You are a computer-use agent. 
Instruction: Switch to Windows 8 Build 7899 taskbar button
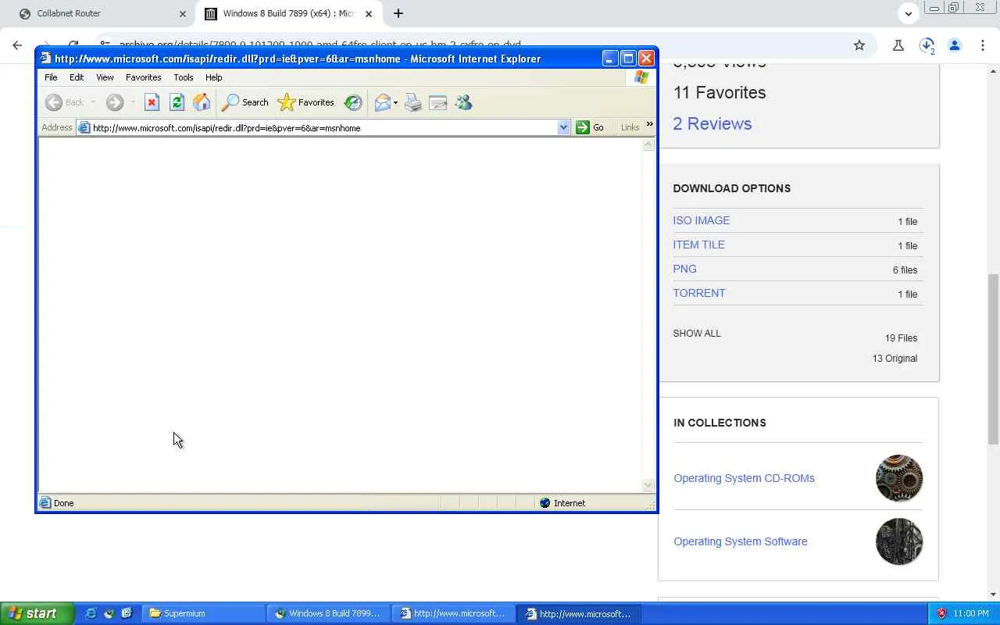point(329,613)
